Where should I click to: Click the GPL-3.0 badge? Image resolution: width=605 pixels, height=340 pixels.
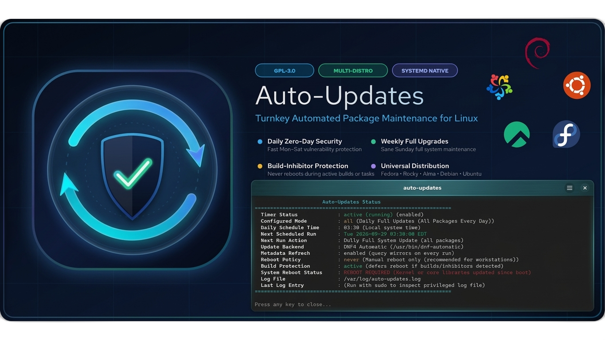(285, 71)
